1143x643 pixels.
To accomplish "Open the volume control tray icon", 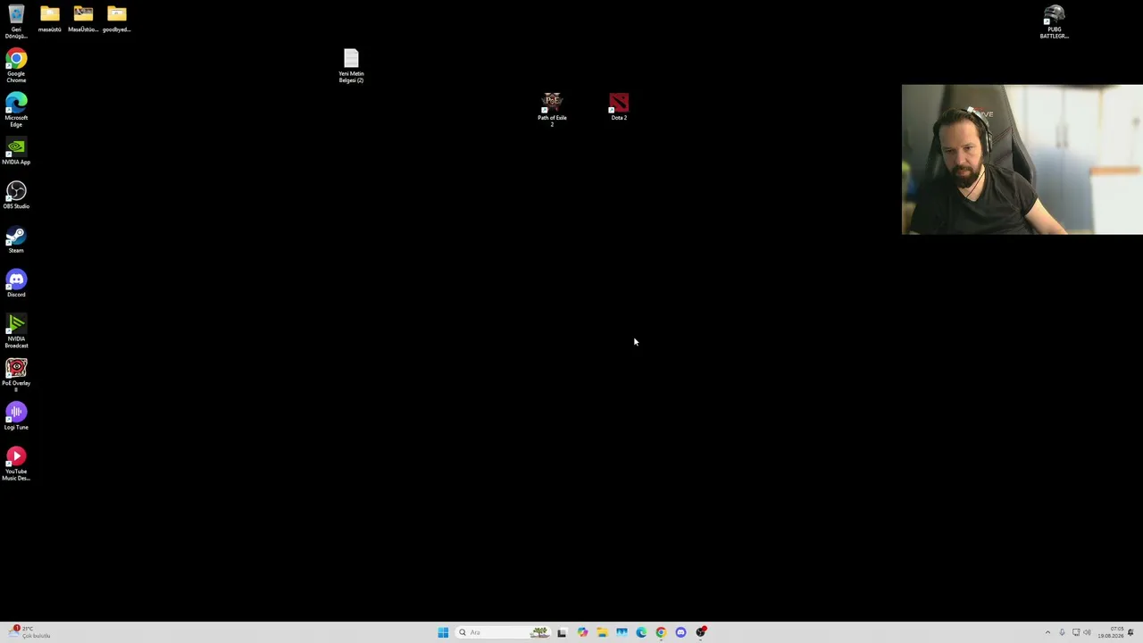I will tap(1087, 632).
